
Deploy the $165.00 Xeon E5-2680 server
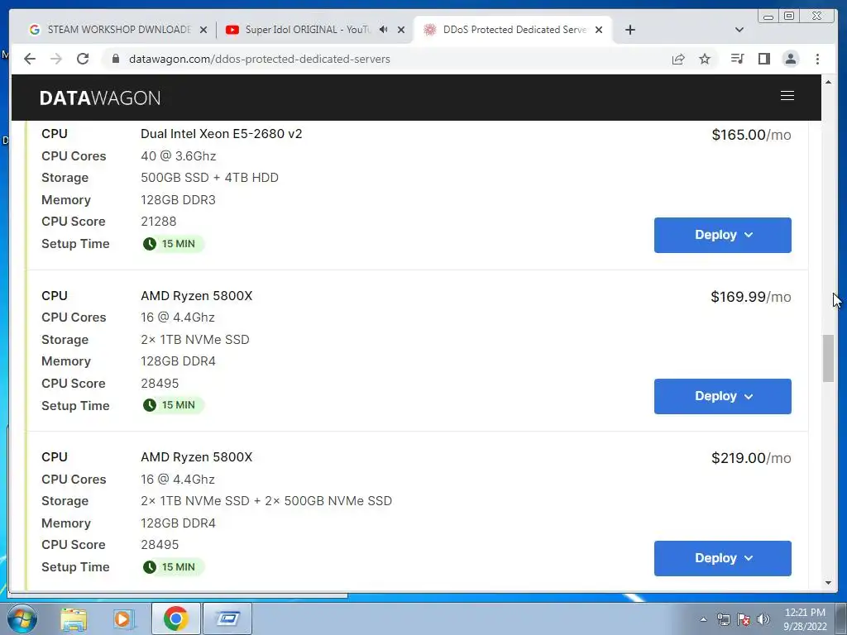(723, 235)
